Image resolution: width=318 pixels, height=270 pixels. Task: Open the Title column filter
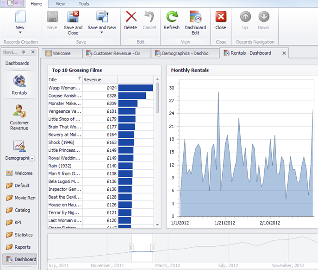(x=79, y=78)
